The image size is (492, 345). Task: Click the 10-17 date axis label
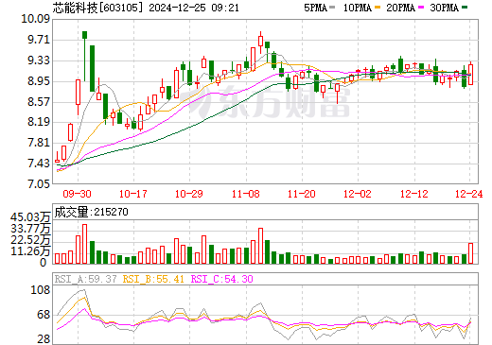(x=133, y=194)
